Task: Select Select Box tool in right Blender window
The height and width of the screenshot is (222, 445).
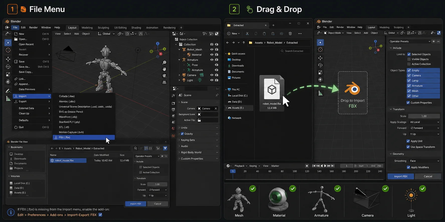Action: (x=320, y=42)
